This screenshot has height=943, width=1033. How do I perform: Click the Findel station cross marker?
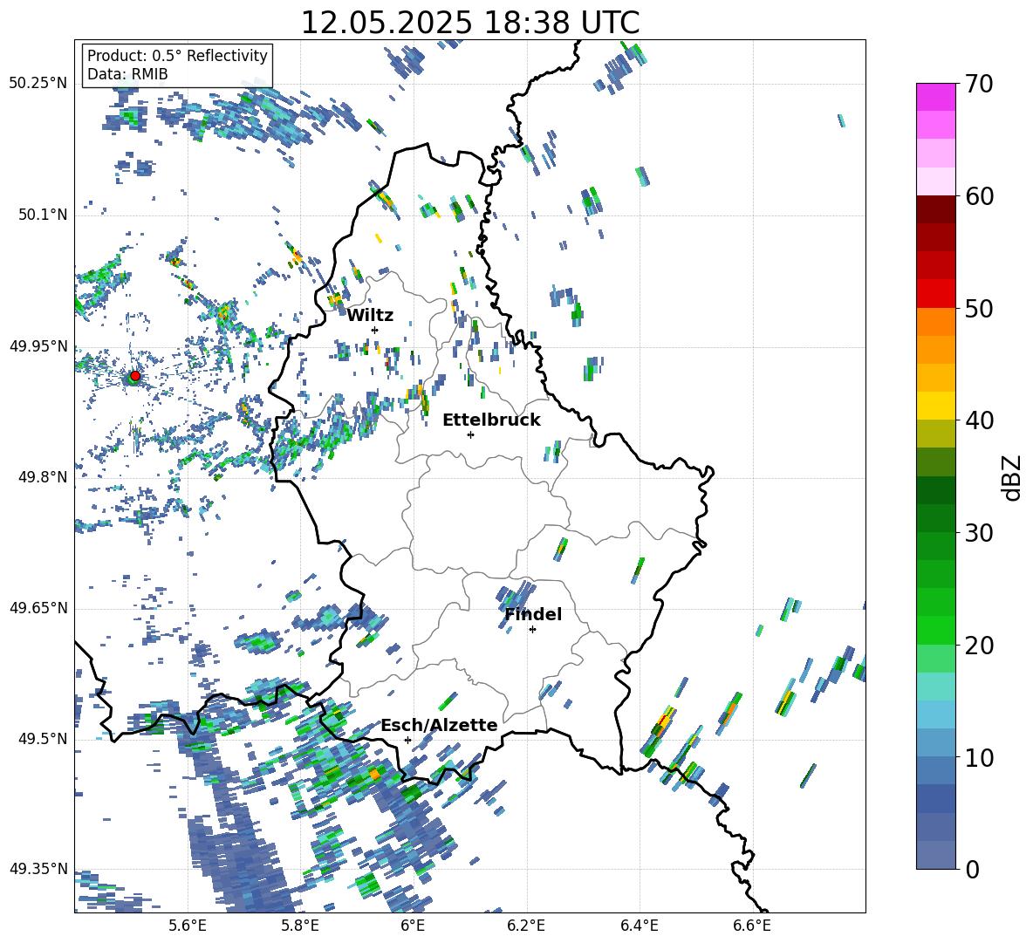point(532,630)
